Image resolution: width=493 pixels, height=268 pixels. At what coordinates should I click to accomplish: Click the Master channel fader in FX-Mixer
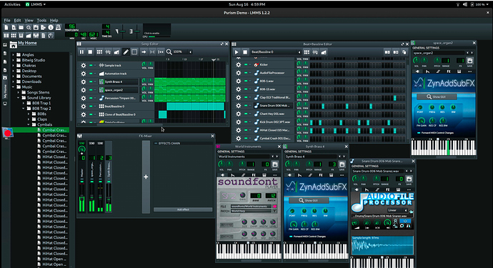(81, 198)
